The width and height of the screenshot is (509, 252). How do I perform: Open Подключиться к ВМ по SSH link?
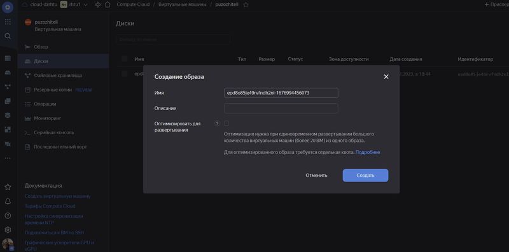click(55, 232)
